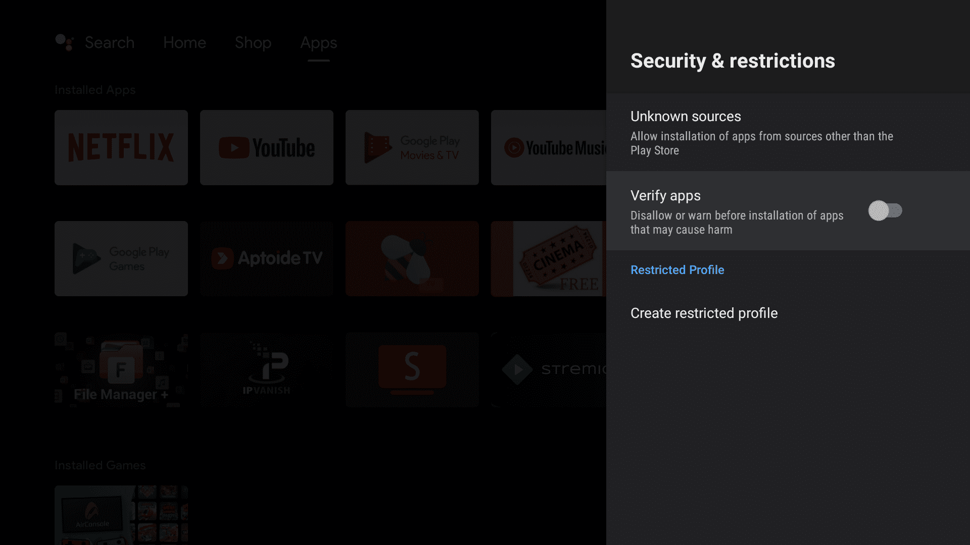Image resolution: width=970 pixels, height=545 pixels.
Task: Toggle Unknown sources installation permission
Action: (x=788, y=132)
